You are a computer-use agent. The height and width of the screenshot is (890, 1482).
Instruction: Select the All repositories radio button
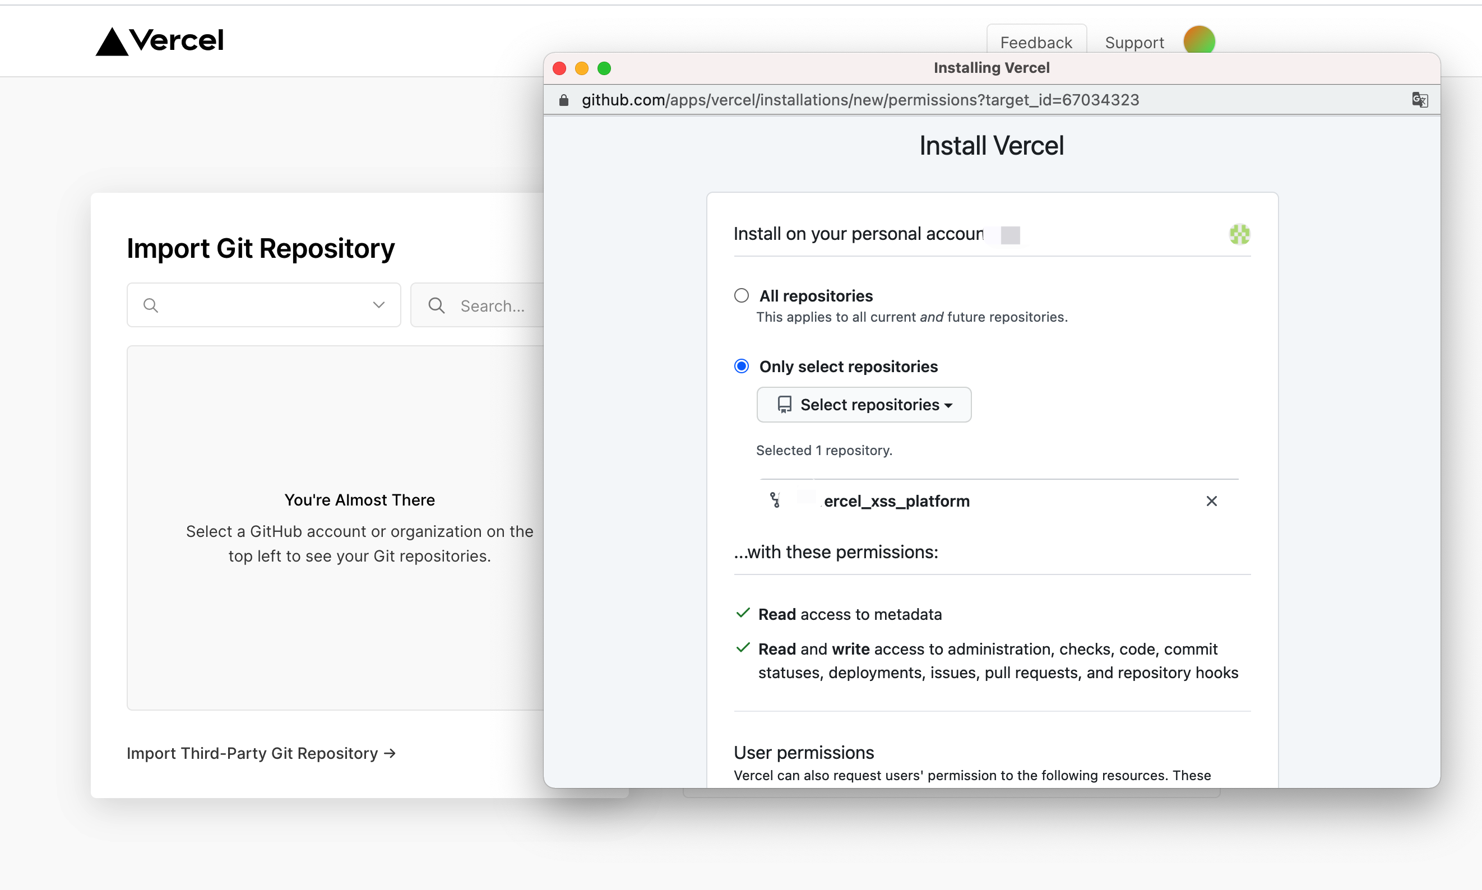click(742, 295)
